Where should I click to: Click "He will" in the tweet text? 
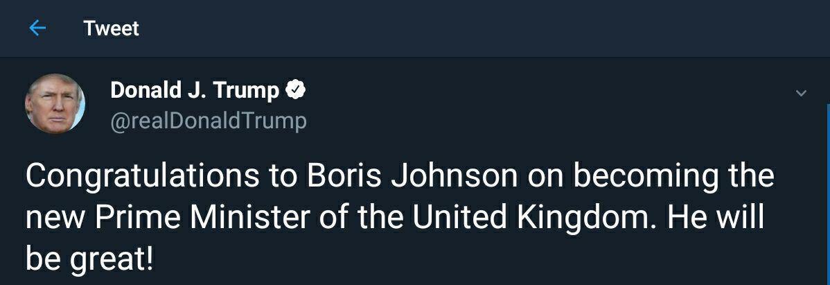tap(715, 218)
